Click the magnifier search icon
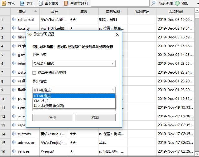The height and width of the screenshot is (157, 199). coord(153,3)
